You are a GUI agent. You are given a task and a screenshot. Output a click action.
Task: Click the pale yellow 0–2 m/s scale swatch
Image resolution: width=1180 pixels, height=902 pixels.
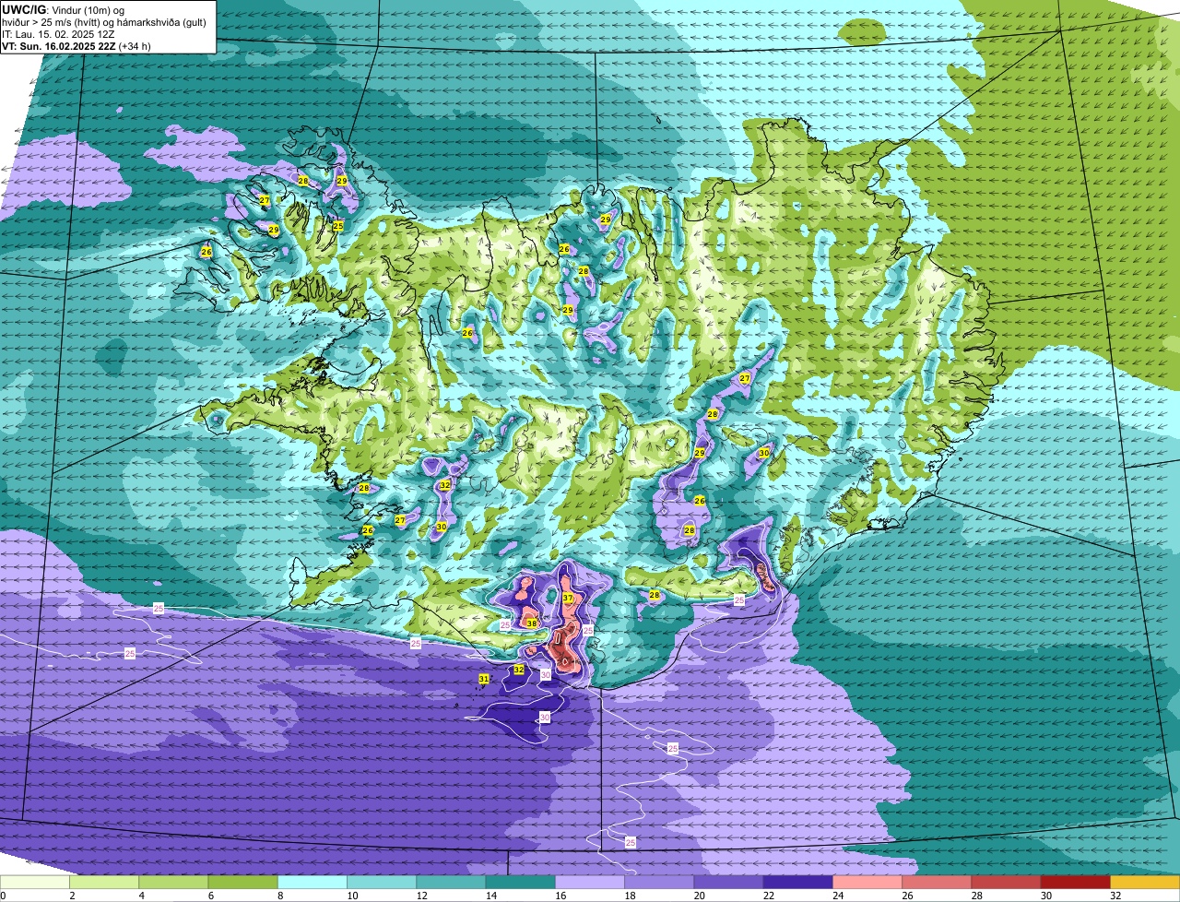pyautogui.click(x=35, y=882)
